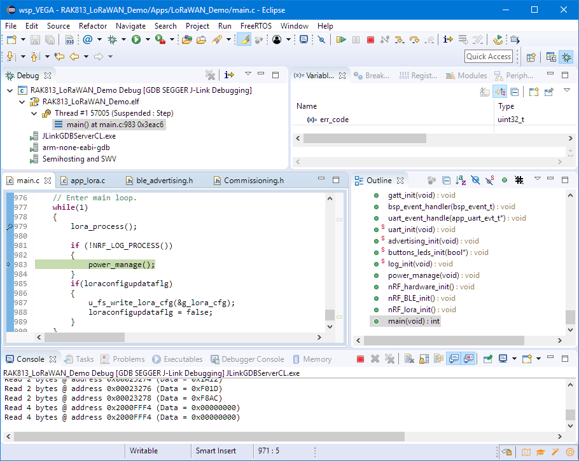Open the Run launch dropdown arrow
Image resolution: width=579 pixels, height=461 pixels.
pos(148,39)
